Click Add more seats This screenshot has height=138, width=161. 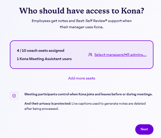click(81, 78)
